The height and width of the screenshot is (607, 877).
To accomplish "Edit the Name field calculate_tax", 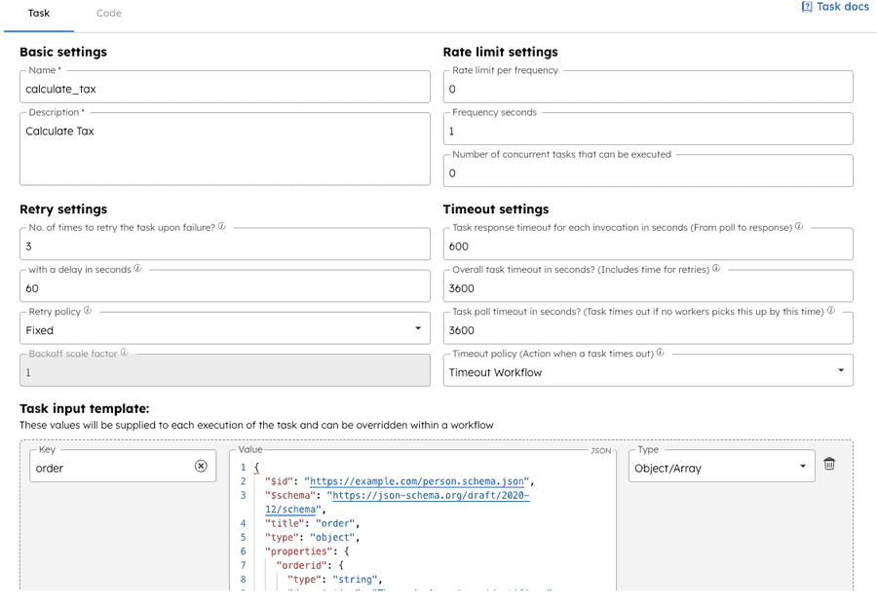I will coord(225,88).
